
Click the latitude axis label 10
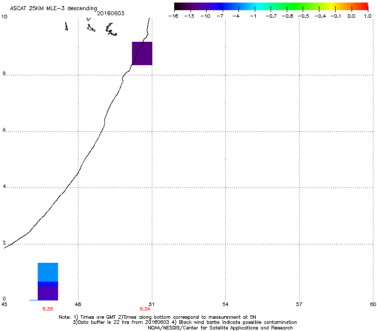pyautogui.click(x=5, y=17)
